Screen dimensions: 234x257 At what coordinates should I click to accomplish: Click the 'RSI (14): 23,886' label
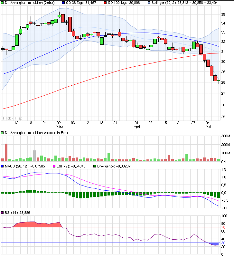(x=17, y=213)
